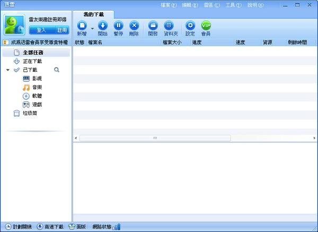Select the 影視 video category
This screenshot has height=232, width=318.
(x=37, y=79)
